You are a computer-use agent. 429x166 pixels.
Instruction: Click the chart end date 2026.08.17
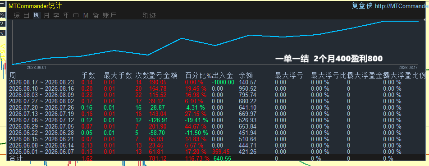click(408, 67)
